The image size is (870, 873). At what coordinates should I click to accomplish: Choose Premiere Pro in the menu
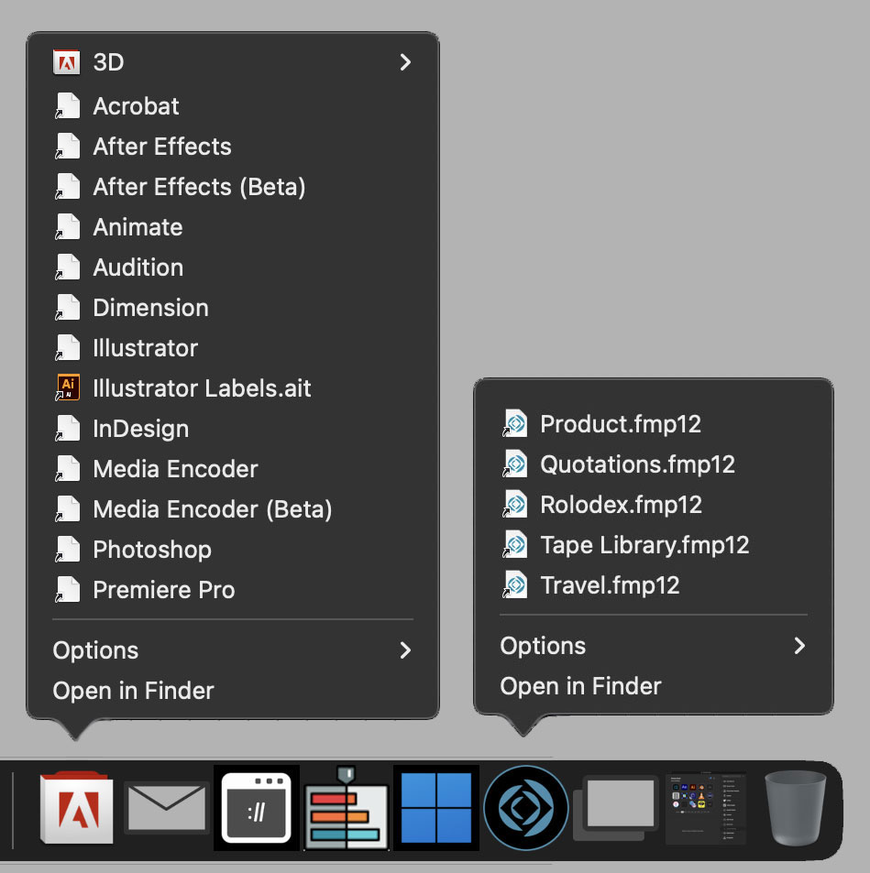click(x=164, y=590)
